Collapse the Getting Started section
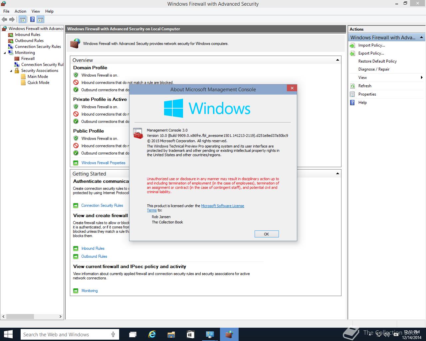 337,173
